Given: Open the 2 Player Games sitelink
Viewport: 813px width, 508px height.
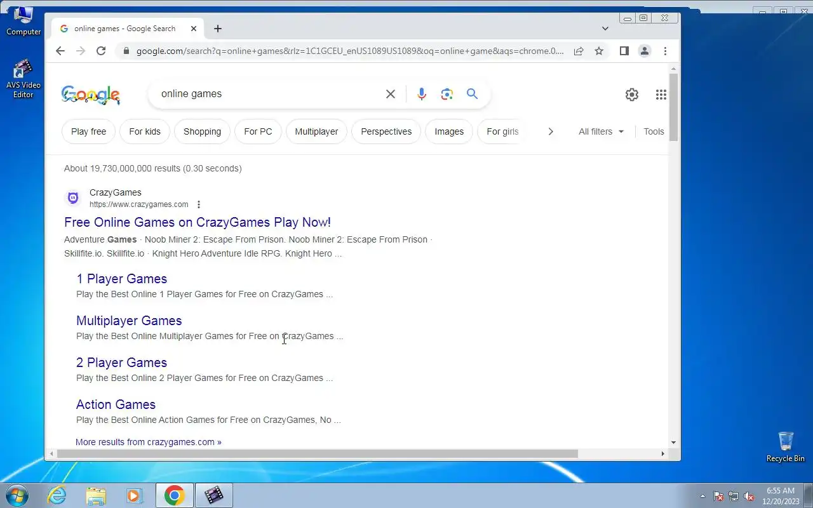Looking at the screenshot, I should 121,363.
